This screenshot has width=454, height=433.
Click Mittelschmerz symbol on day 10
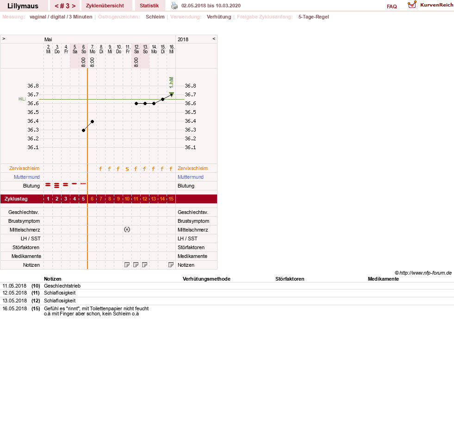(127, 230)
